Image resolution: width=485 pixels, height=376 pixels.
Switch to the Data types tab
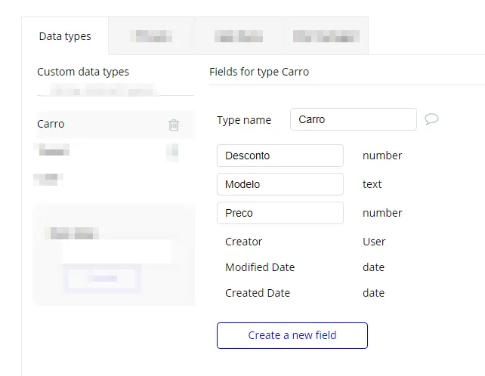pos(65,36)
